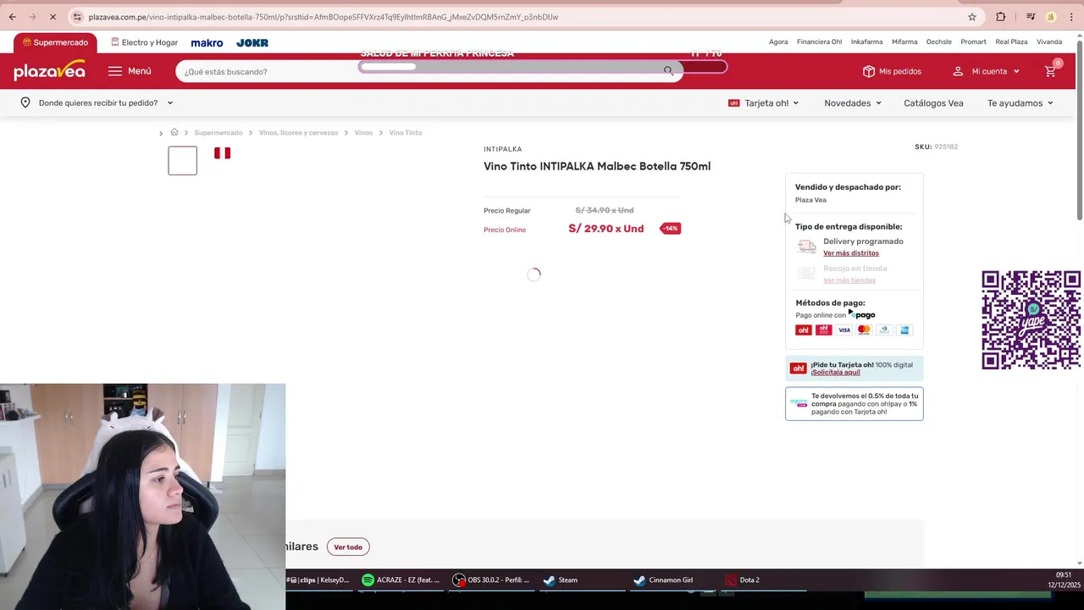Open Mifarma link
Screen dimensions: 1084x610
[904, 42]
